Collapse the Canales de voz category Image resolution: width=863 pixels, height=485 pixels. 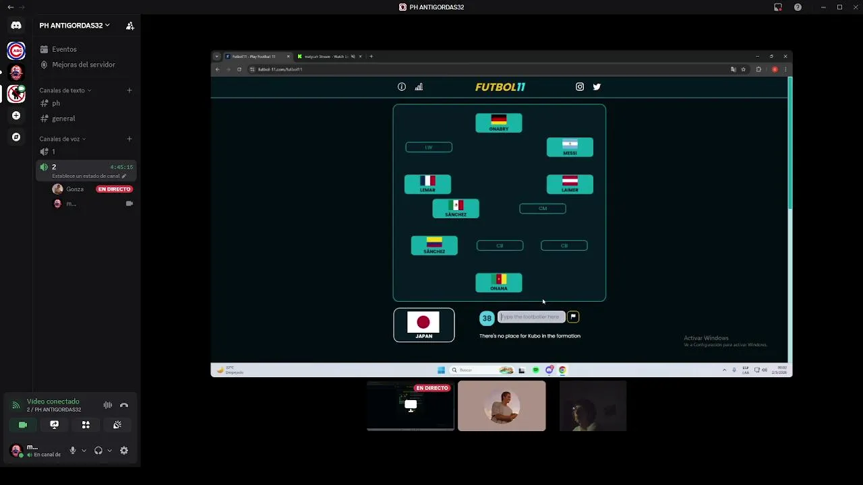62,139
